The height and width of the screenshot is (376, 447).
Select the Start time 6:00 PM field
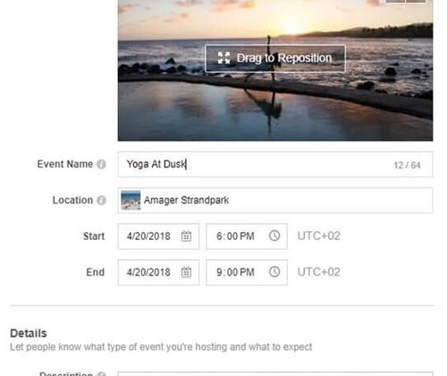point(247,236)
